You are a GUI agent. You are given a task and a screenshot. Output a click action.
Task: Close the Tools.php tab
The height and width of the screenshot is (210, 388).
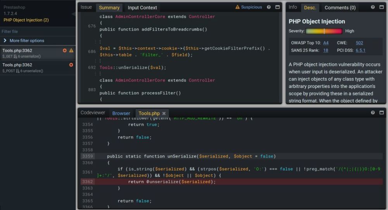click(x=164, y=113)
